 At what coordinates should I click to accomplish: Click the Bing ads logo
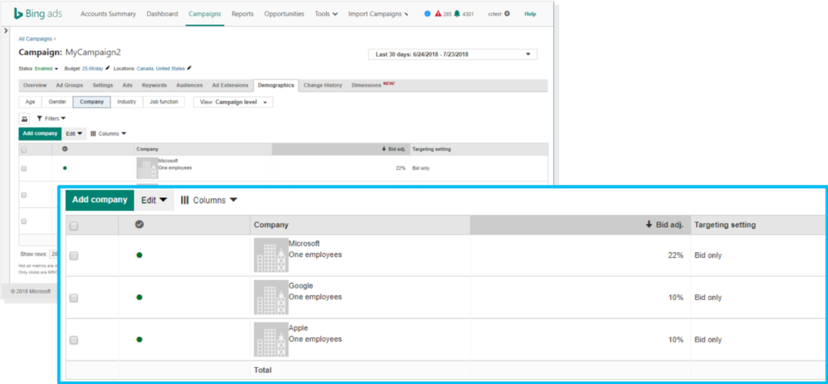(38, 14)
